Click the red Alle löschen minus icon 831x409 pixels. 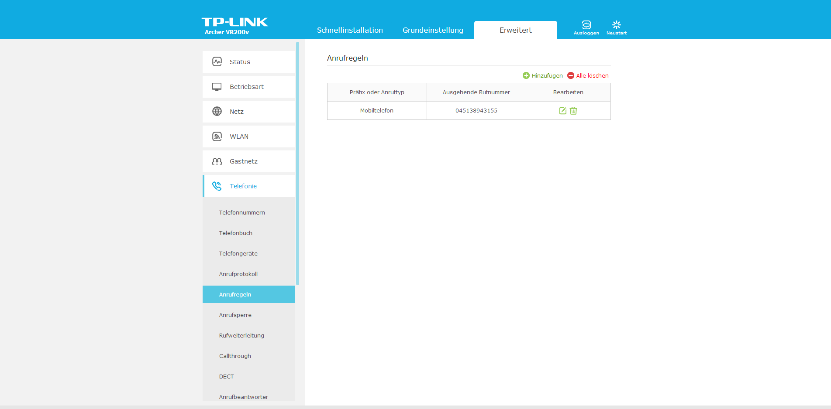coord(571,75)
